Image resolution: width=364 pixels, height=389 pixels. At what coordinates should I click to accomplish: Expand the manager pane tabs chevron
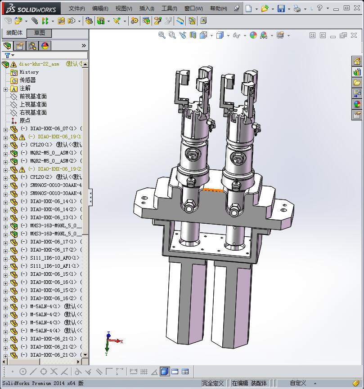tap(84, 46)
